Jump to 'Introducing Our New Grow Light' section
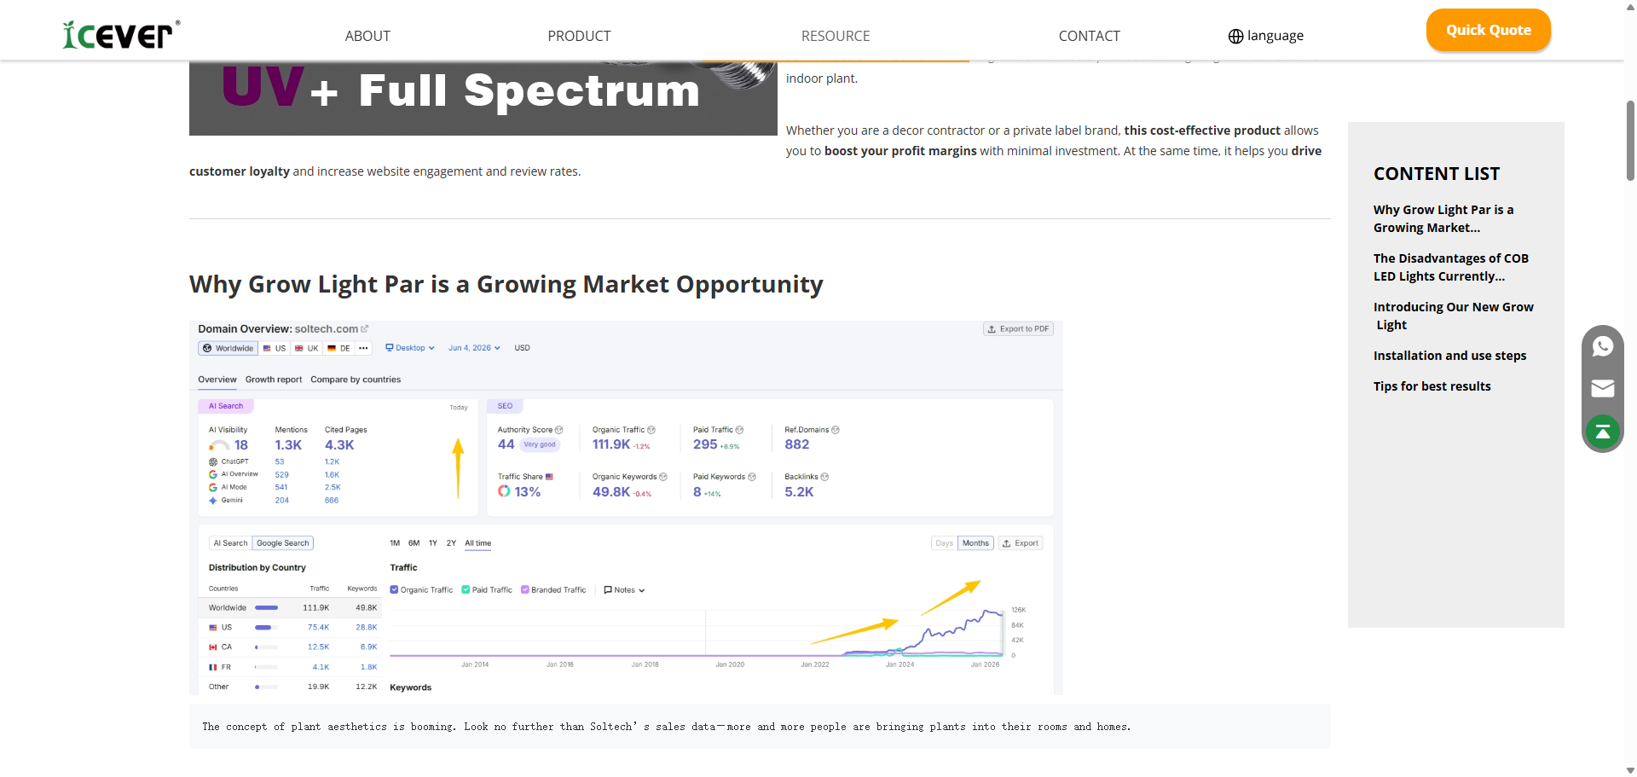 click(1454, 316)
